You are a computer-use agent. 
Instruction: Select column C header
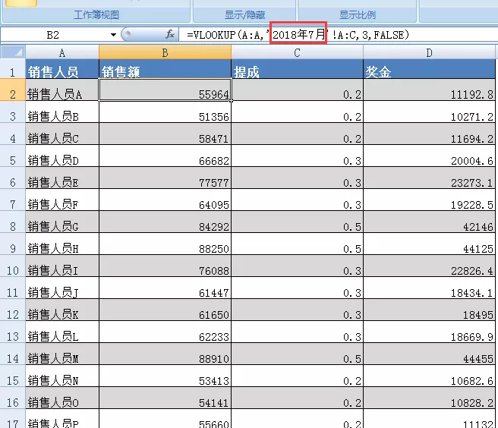coord(297,52)
